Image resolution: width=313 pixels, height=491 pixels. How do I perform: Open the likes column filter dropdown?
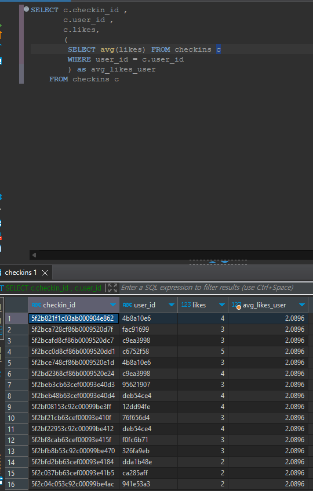(222, 305)
